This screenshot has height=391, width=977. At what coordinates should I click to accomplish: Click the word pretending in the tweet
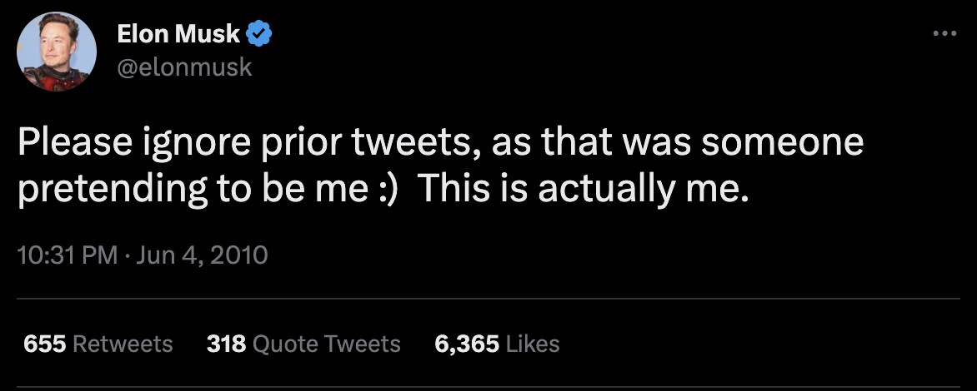(103, 190)
